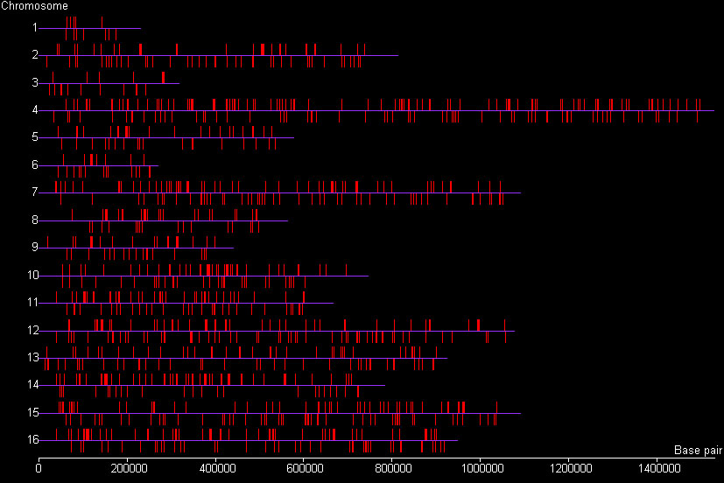
Task: Select chromosome label 16
Action: pyautogui.click(x=32, y=439)
